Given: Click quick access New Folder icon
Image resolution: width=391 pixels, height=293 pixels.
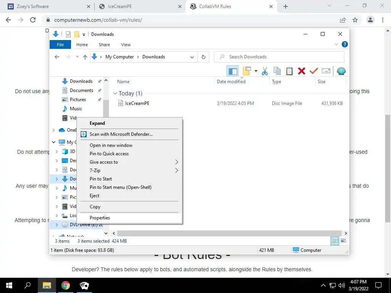Looking at the screenshot, I should tap(77, 34).
